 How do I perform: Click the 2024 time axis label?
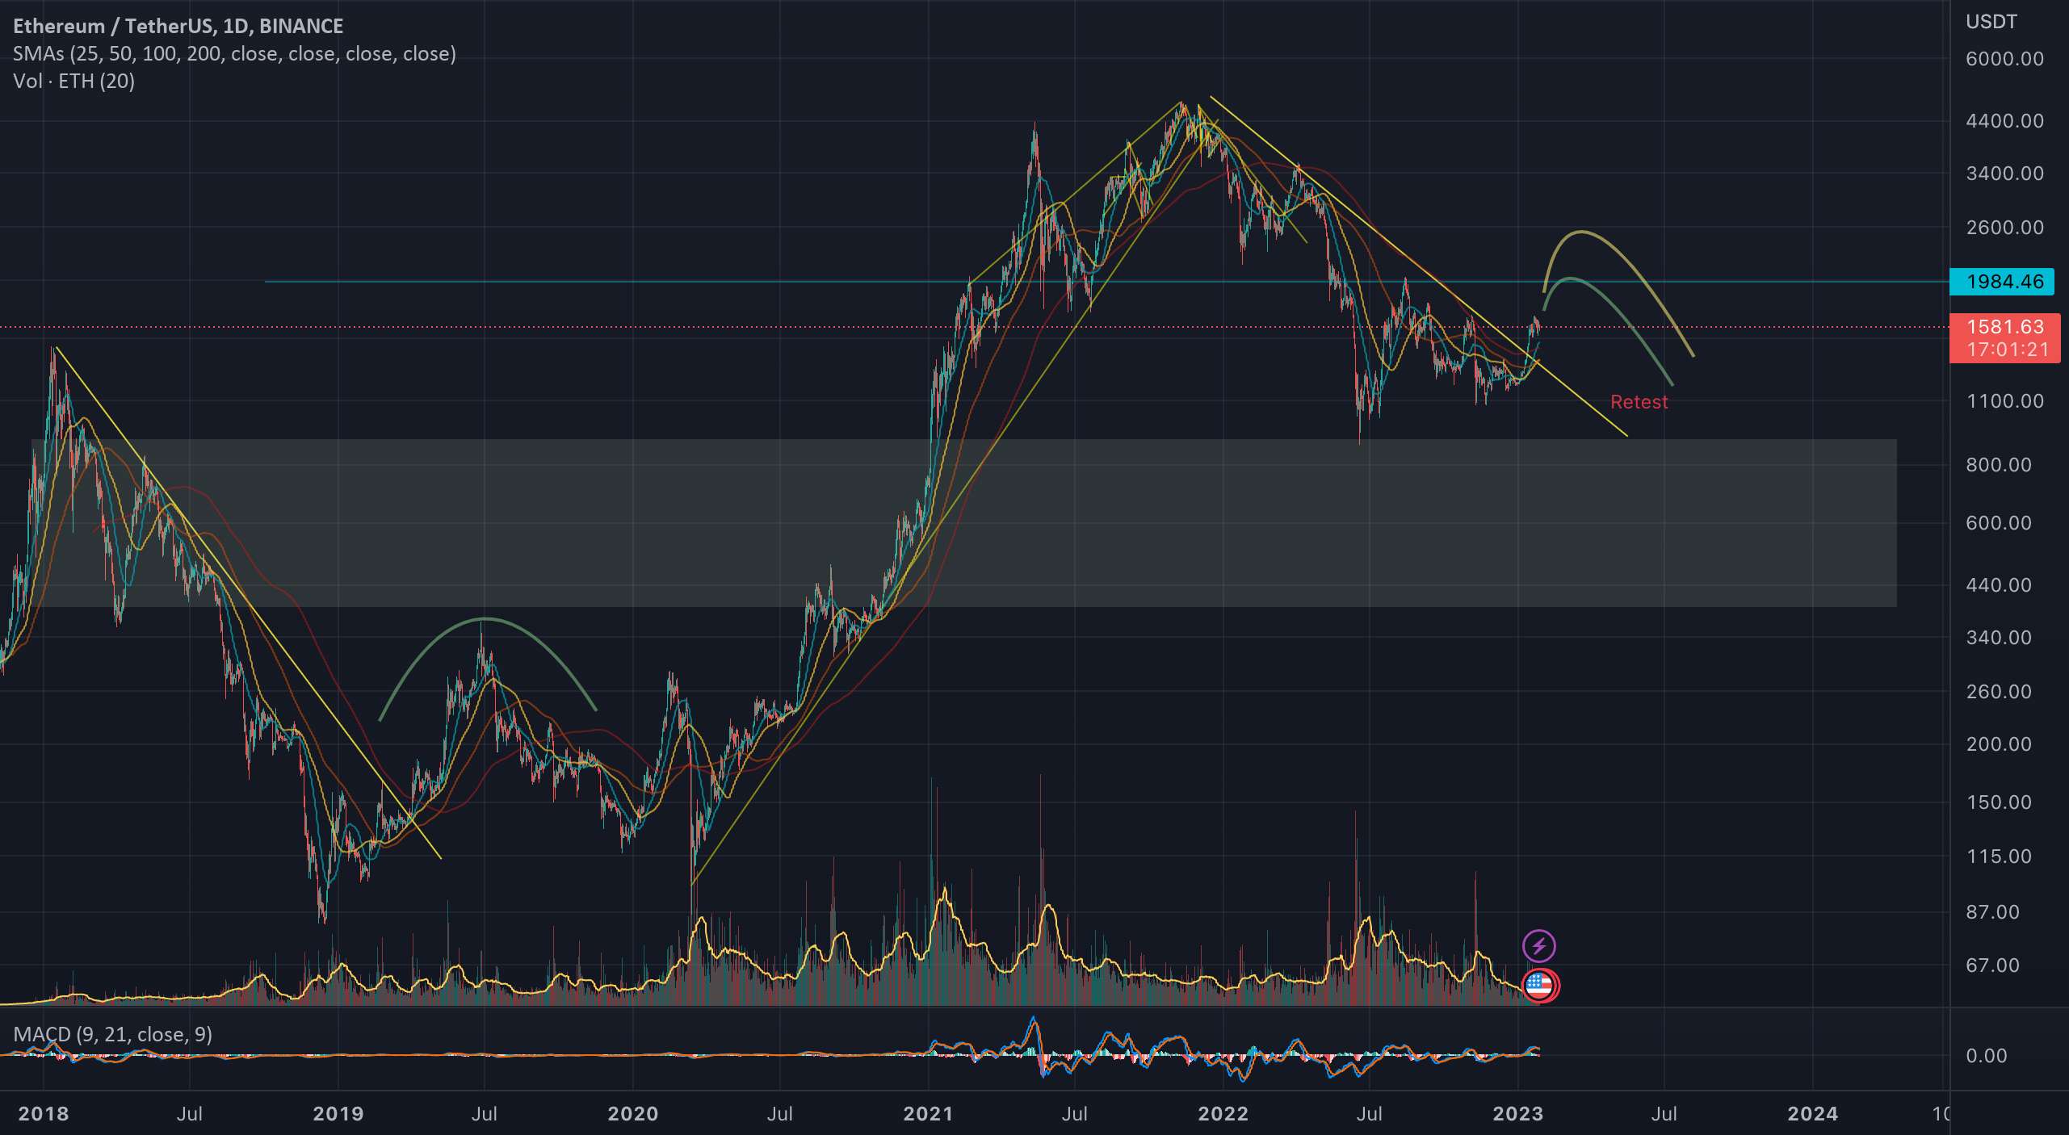(x=1812, y=1114)
